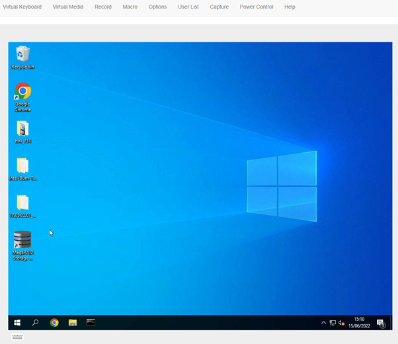The width and height of the screenshot is (398, 344).
Task: Select the hwi_714 folder icon
Action: [x=22, y=129]
